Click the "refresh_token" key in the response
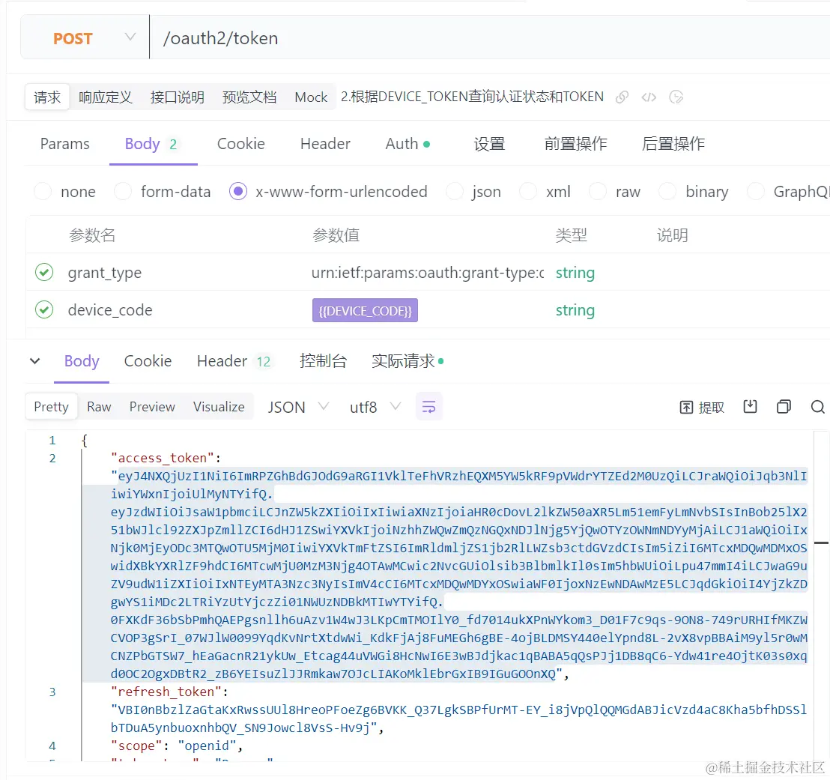This screenshot has width=830, height=780. click(166, 692)
